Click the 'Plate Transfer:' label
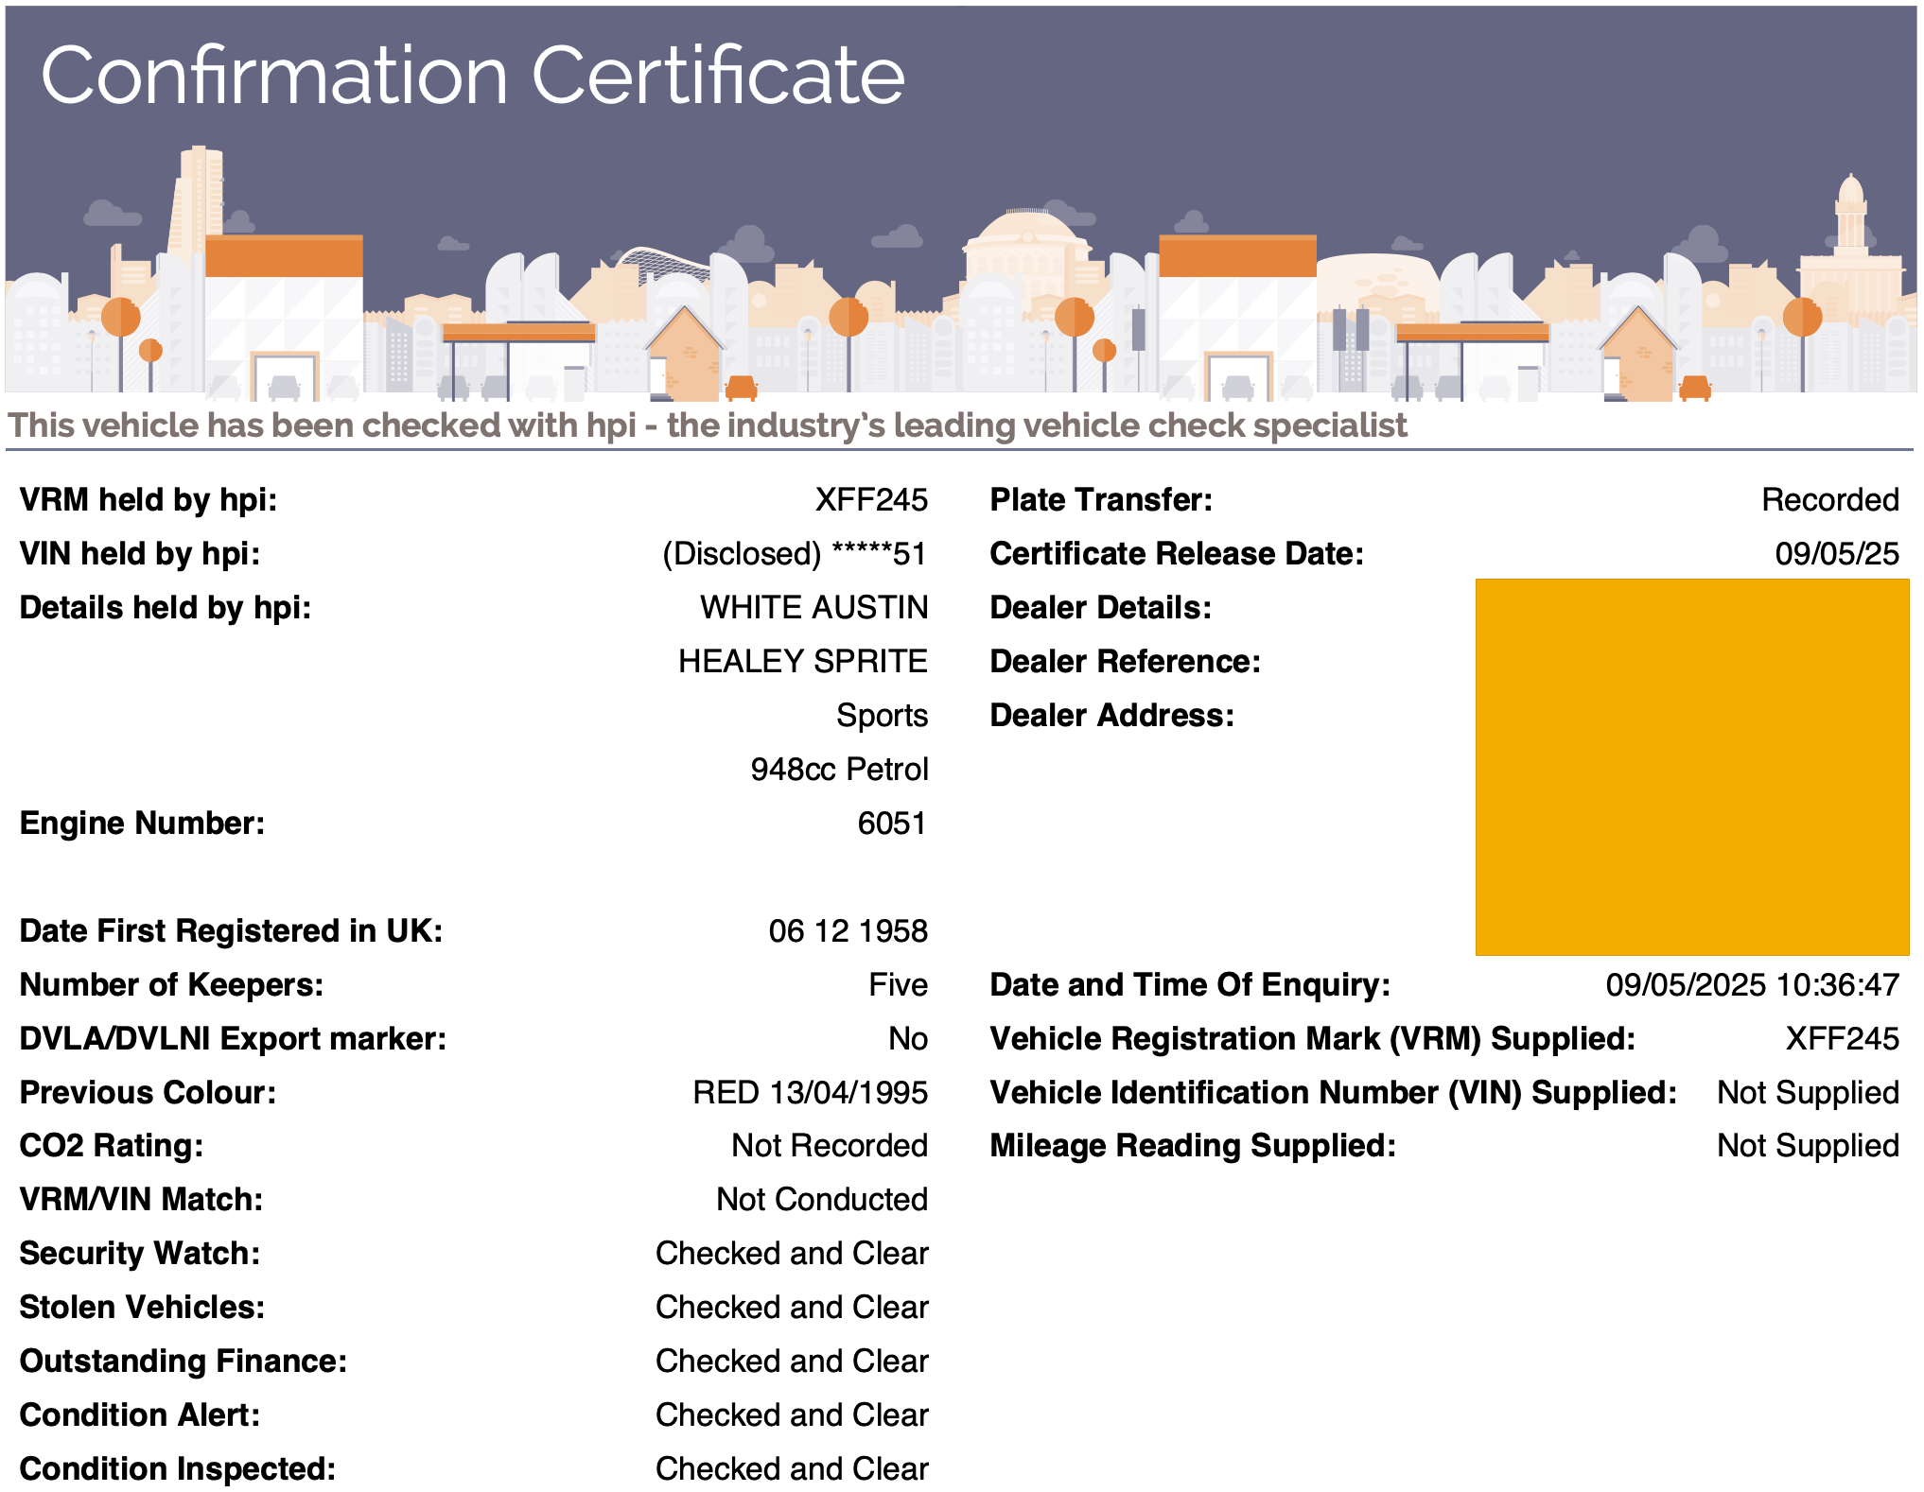The height and width of the screenshot is (1492, 1924). (x=1101, y=499)
